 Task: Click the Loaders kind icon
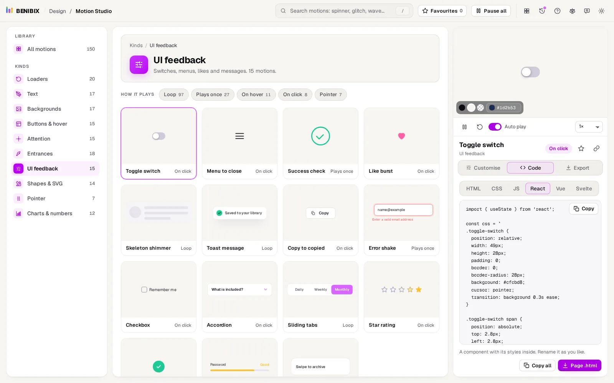point(18,79)
